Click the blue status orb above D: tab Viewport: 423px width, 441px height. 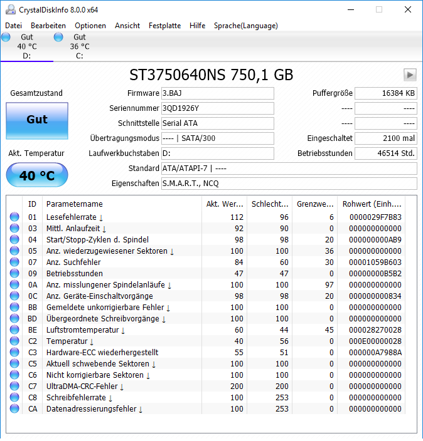(x=6, y=37)
